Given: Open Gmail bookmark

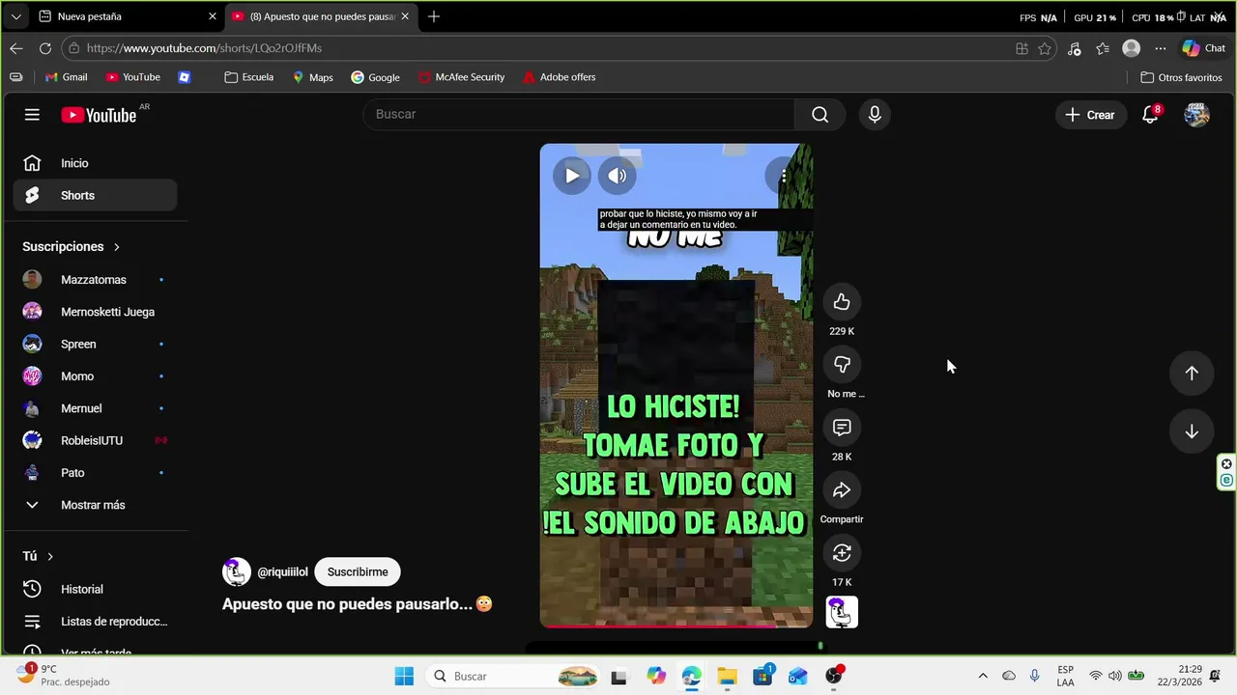Looking at the screenshot, I should (x=66, y=77).
